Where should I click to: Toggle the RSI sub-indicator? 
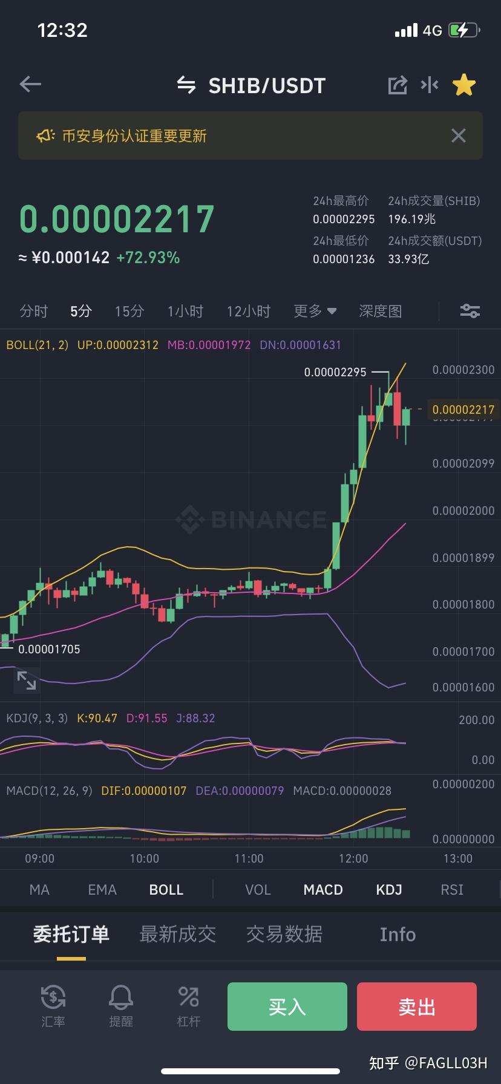tap(452, 890)
